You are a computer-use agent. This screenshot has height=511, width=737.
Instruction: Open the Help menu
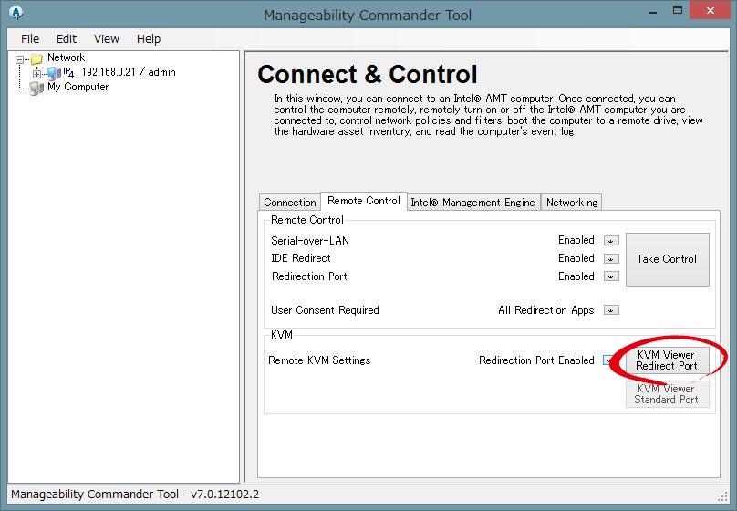point(149,38)
